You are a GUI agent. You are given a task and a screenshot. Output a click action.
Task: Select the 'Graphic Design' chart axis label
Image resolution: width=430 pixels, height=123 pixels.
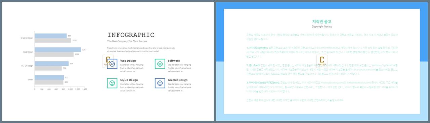27,38
